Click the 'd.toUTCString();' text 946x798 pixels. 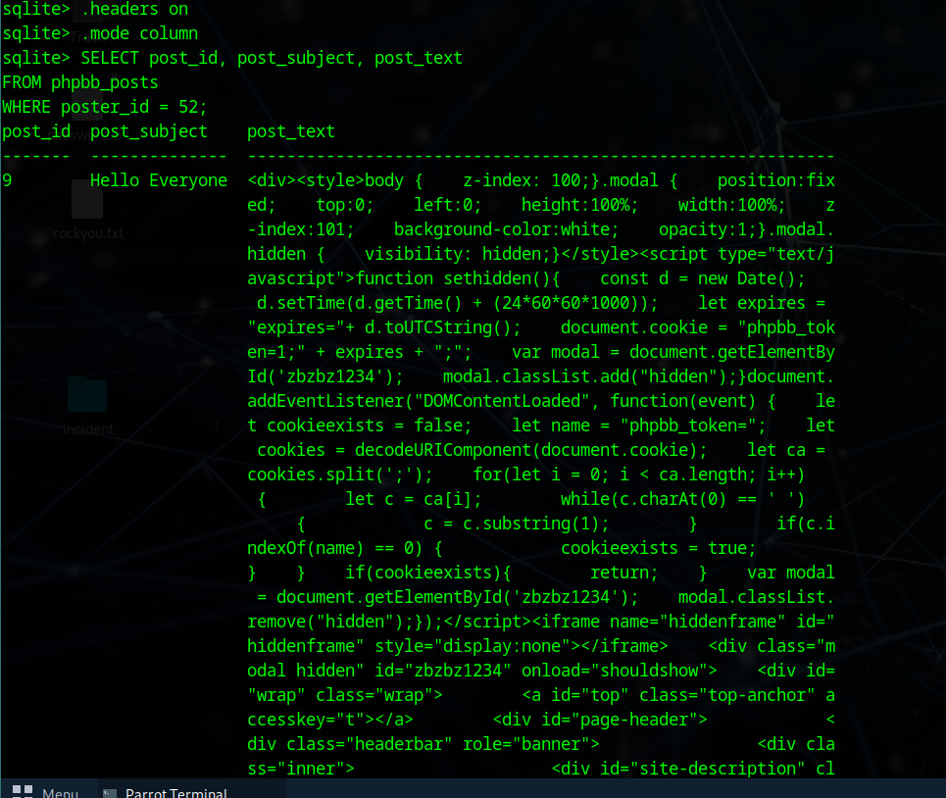click(443, 327)
